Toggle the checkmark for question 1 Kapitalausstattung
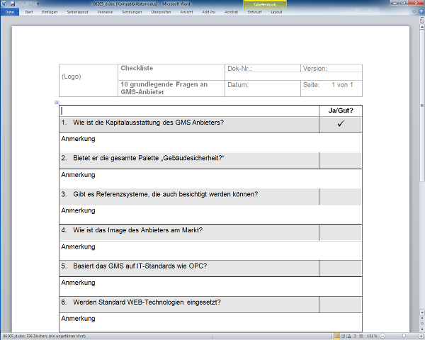Image resolution: width=425 pixels, height=340 pixels. tap(341, 124)
